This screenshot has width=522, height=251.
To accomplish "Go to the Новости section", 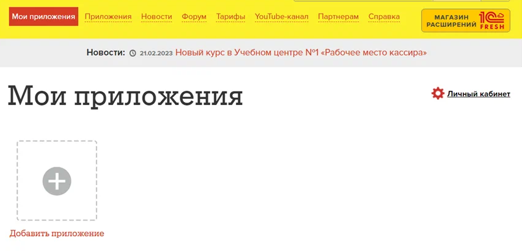I will tap(156, 16).
